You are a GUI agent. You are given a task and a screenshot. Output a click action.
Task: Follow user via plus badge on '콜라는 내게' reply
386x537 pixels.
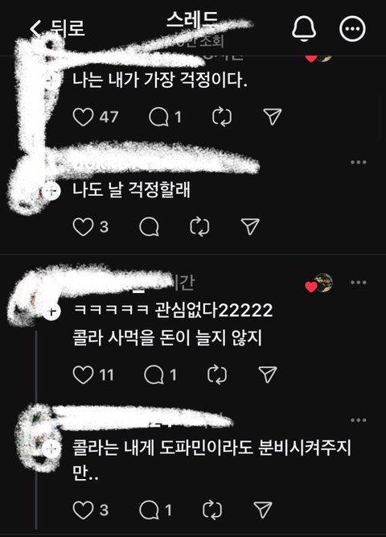pos(51,448)
